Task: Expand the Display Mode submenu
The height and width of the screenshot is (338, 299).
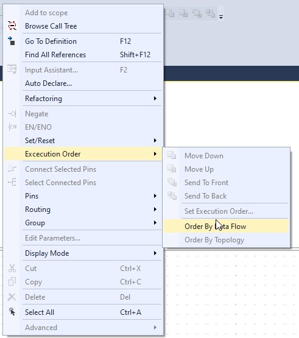Action: (83, 253)
